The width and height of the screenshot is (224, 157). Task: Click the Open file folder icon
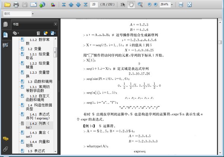click(x=7, y=5)
